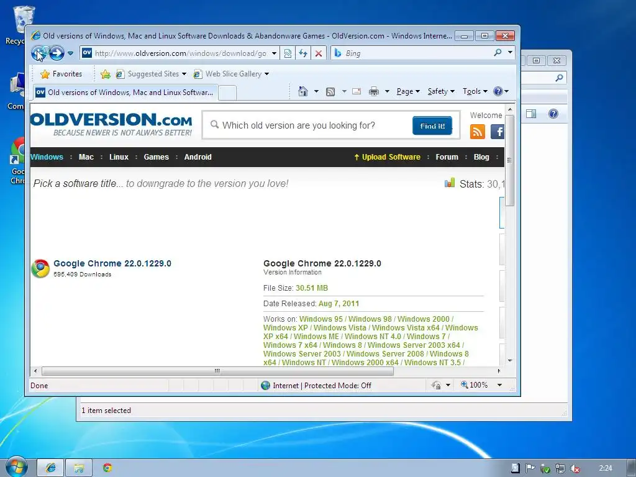The height and width of the screenshot is (477, 636).
Task: Expand the zoom level dropdown arrow
Action: [500, 385]
